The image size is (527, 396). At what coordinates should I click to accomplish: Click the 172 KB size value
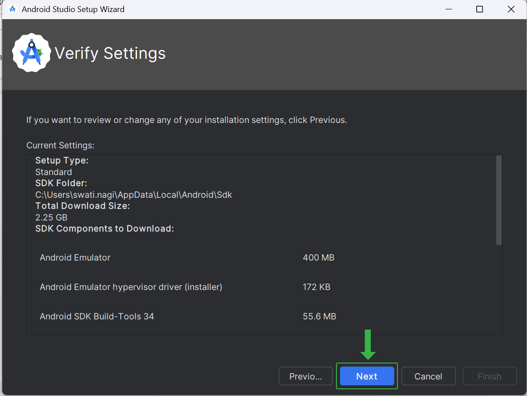pyautogui.click(x=316, y=287)
